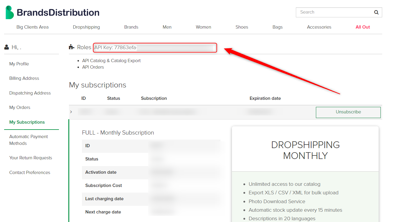Click the user profile icon beside Hi

pos(6,47)
